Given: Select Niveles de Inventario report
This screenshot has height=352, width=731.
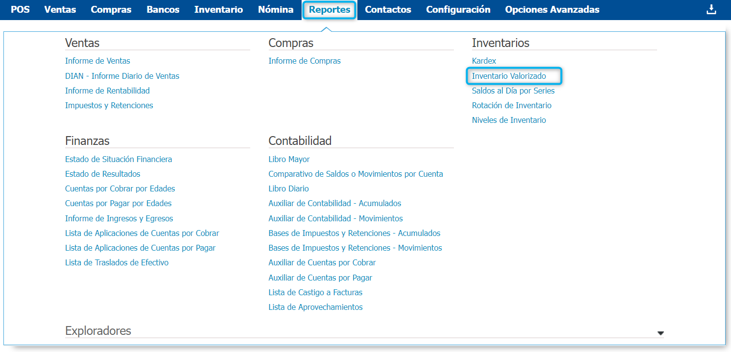Looking at the screenshot, I should pos(509,120).
